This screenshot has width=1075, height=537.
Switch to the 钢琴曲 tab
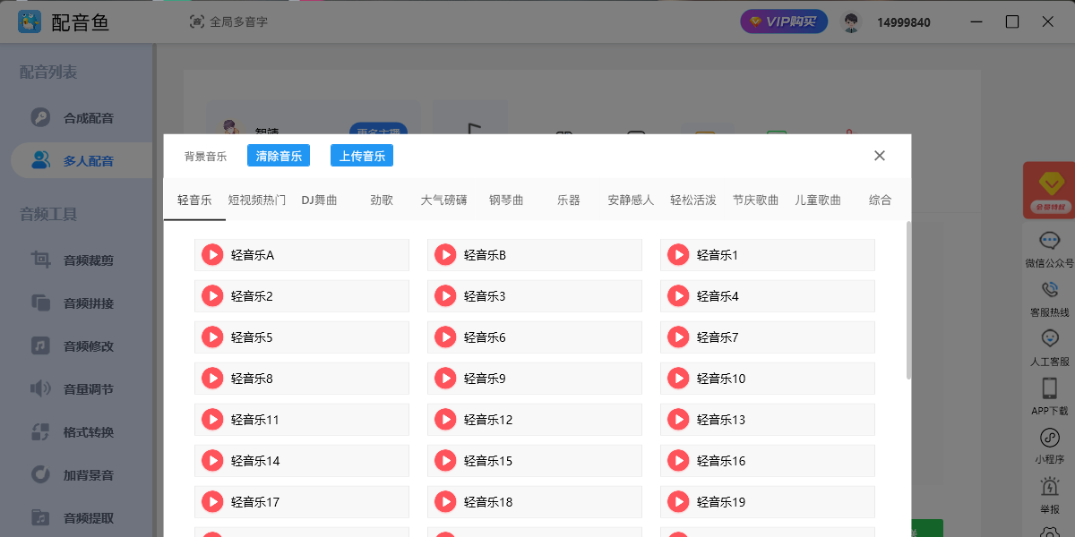point(506,200)
